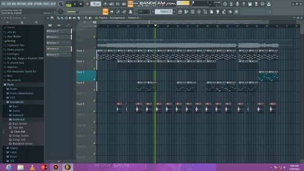Click the save project floppy icon
Image resolution: width=304 pixels, height=171 pixels.
point(250,4)
